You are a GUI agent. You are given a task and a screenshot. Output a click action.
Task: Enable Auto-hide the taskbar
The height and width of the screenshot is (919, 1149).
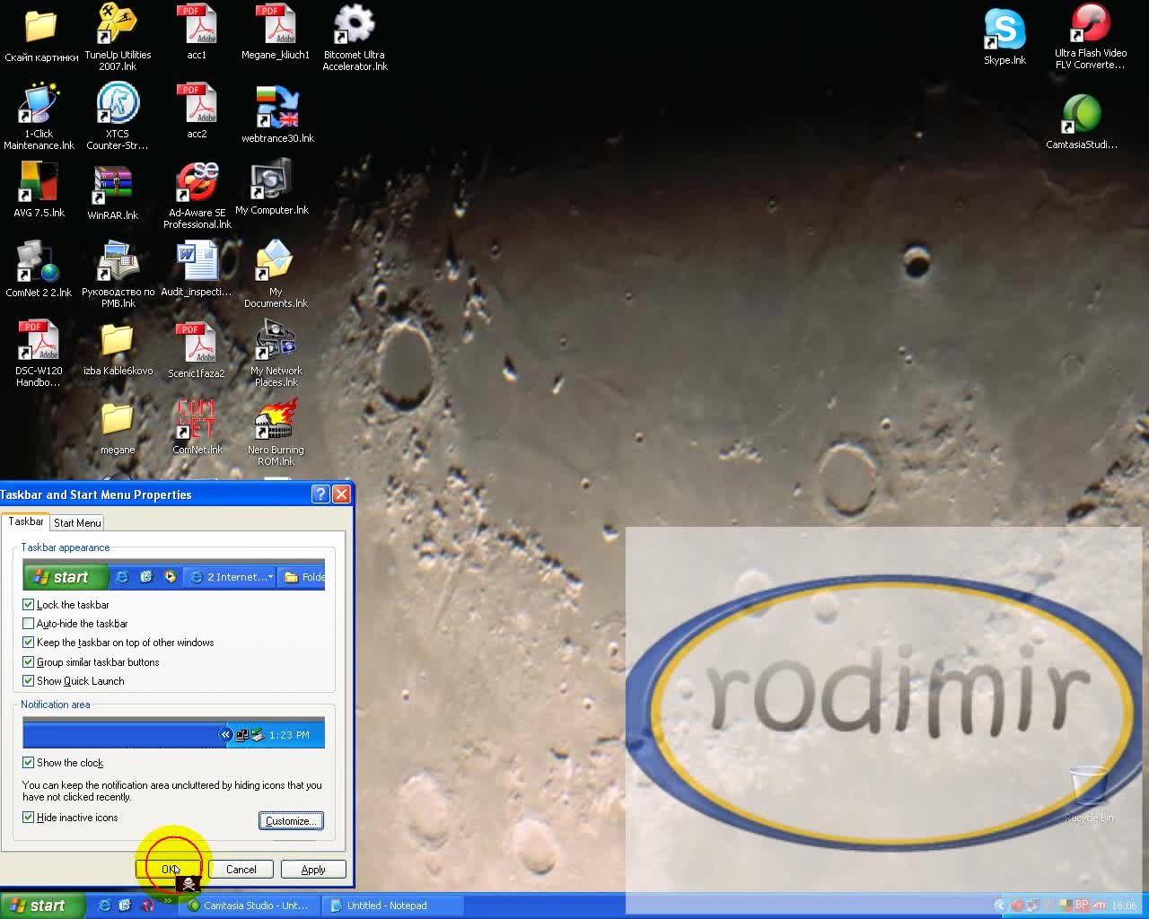click(28, 624)
